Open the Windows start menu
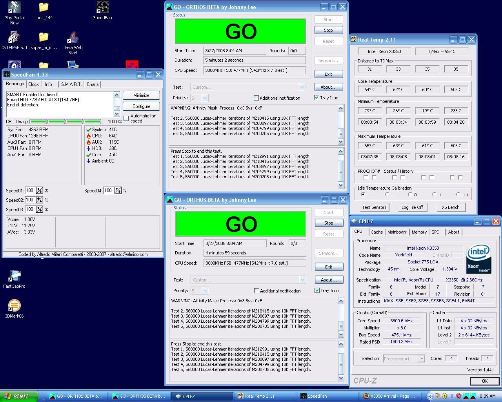The width and height of the screenshot is (502, 402). tap(19, 397)
